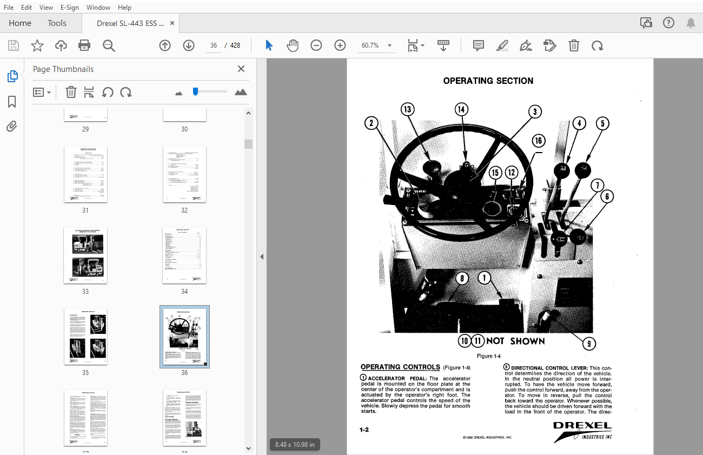Rotate thumbnail clockwise in the panel
The height and width of the screenshot is (455, 703).
(126, 92)
